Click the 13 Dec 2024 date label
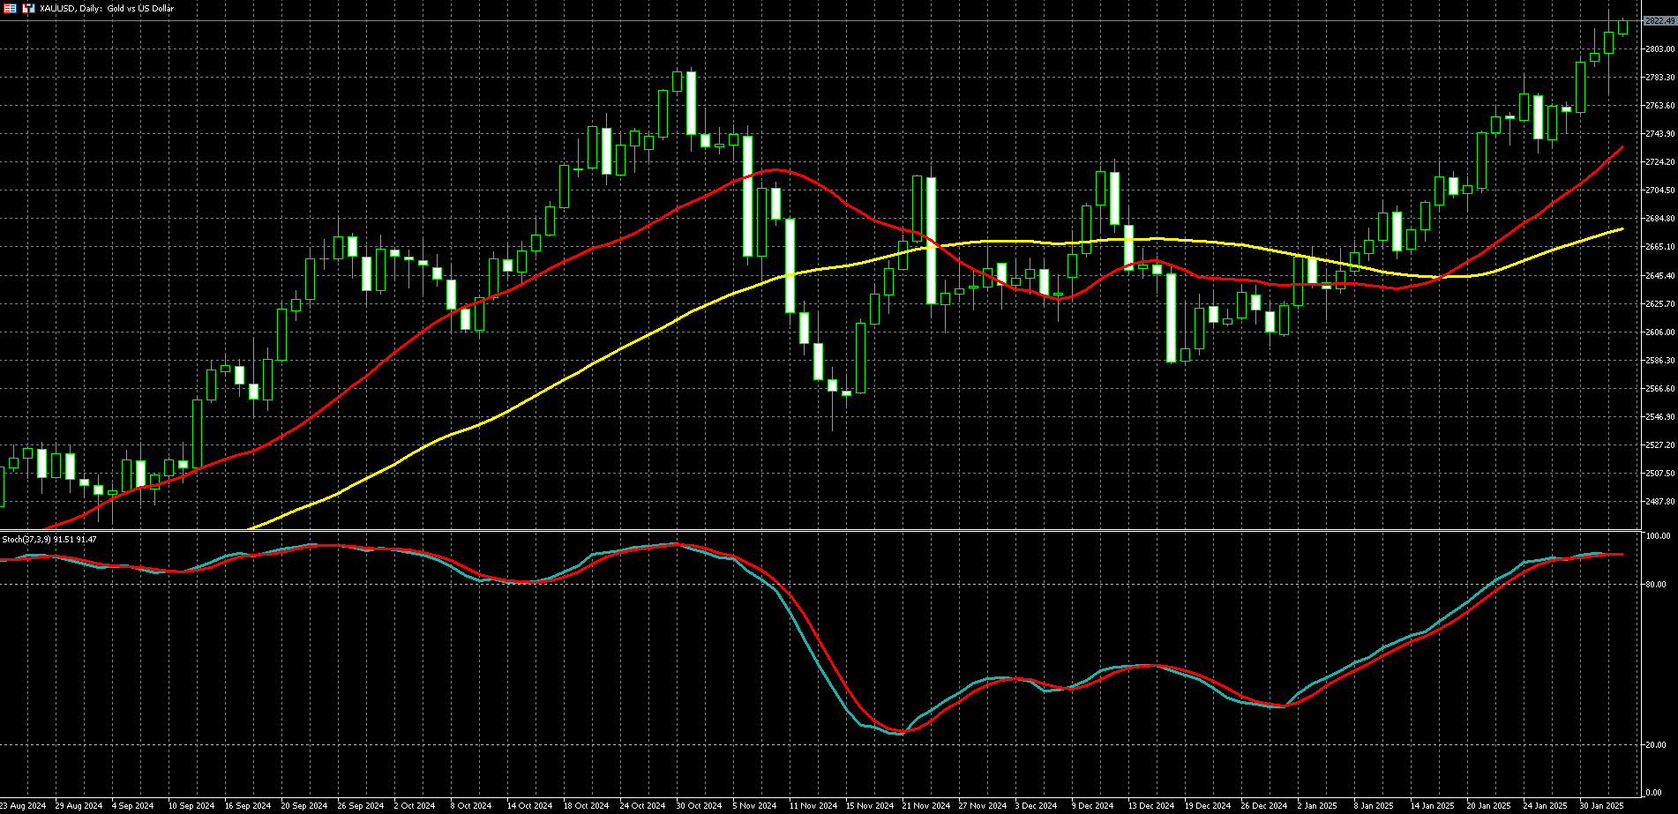 [1151, 806]
